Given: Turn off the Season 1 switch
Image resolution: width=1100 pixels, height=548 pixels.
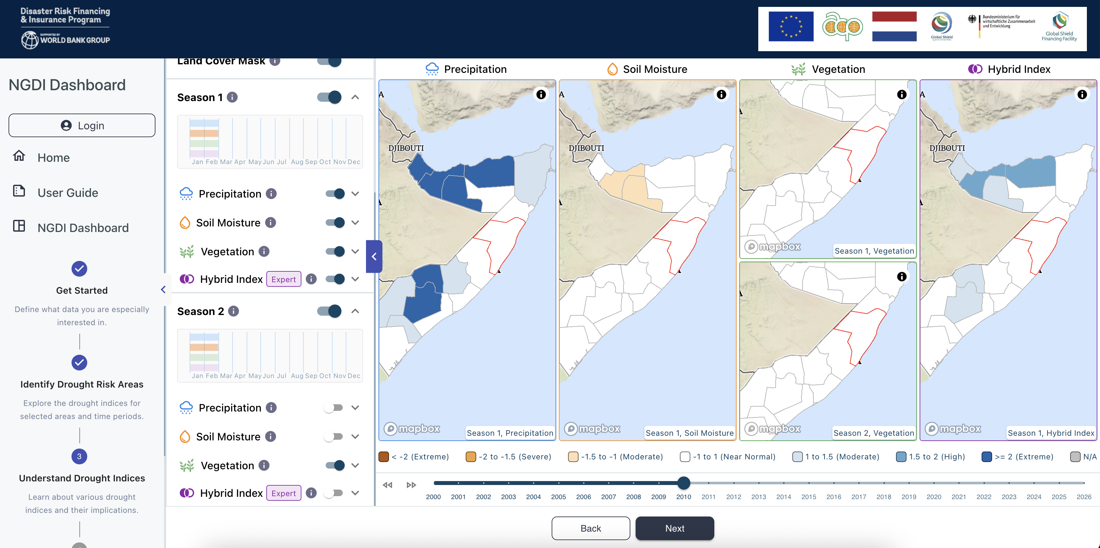Looking at the screenshot, I should (x=329, y=97).
